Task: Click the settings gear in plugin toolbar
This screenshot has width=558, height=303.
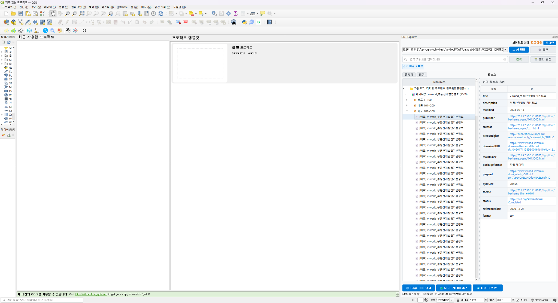Action: [x=84, y=30]
